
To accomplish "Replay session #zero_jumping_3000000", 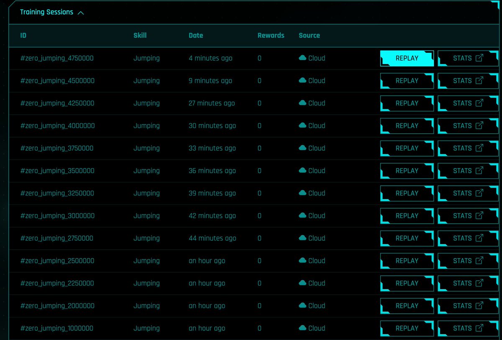I will [407, 216].
